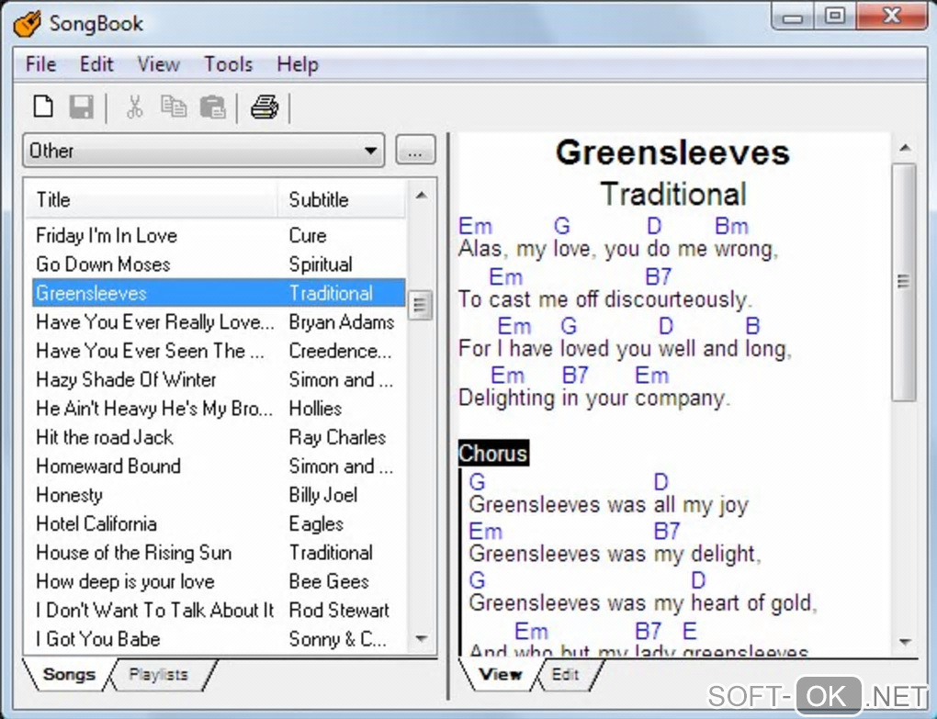
Task: Click the "Bee Gees" subtitle cell
Action: click(329, 581)
